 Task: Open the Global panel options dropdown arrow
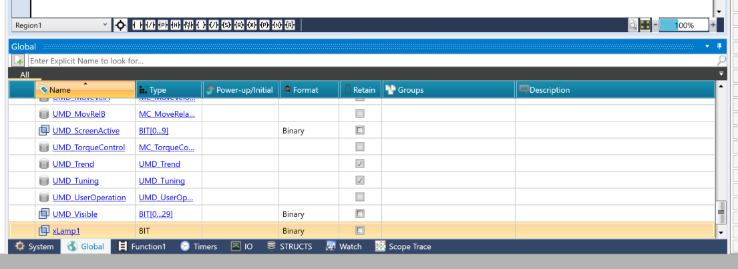[x=707, y=47]
